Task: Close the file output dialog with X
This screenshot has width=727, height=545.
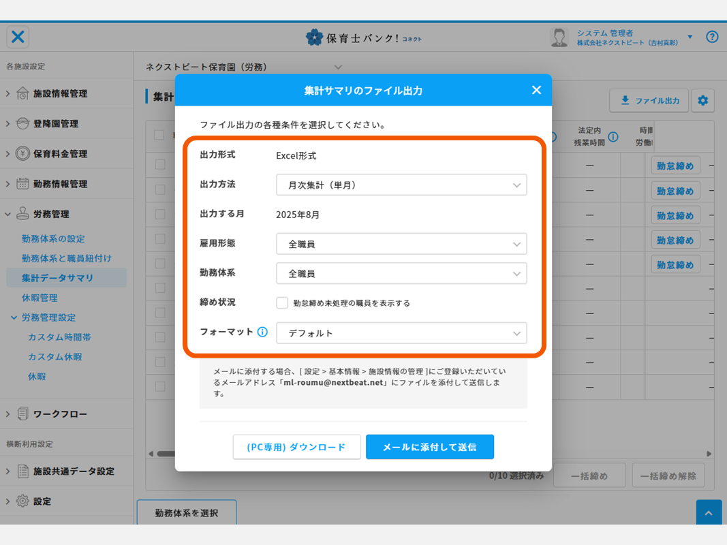Action: [536, 90]
